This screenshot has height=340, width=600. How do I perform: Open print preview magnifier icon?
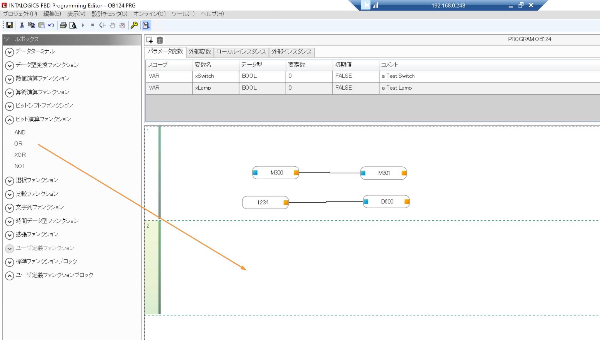click(73, 25)
